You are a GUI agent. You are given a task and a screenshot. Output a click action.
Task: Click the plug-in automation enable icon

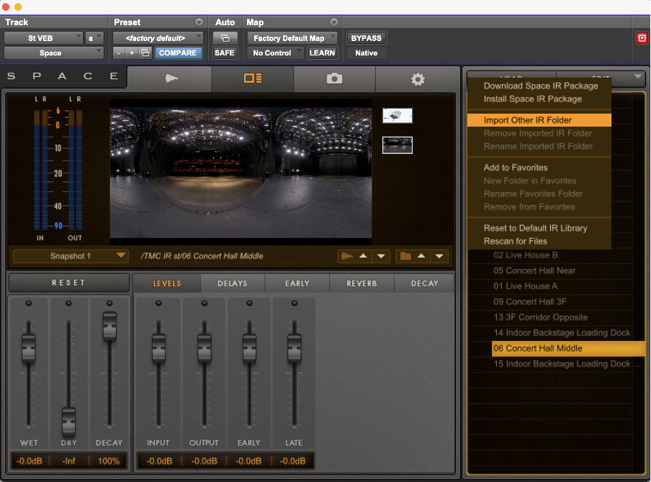225,38
